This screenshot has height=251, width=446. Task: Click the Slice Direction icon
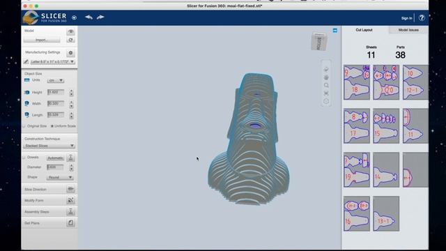click(70, 189)
